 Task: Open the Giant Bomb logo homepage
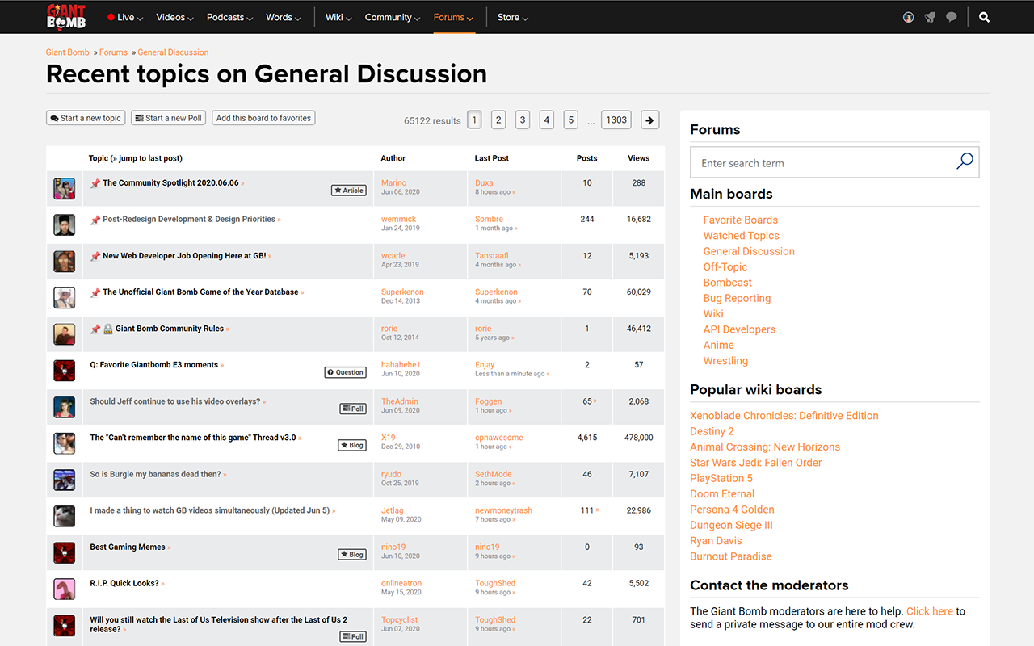(x=66, y=16)
